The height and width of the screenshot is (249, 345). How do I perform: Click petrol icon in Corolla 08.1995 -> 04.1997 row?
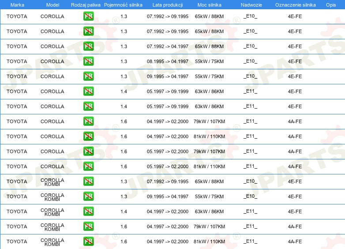point(88,61)
